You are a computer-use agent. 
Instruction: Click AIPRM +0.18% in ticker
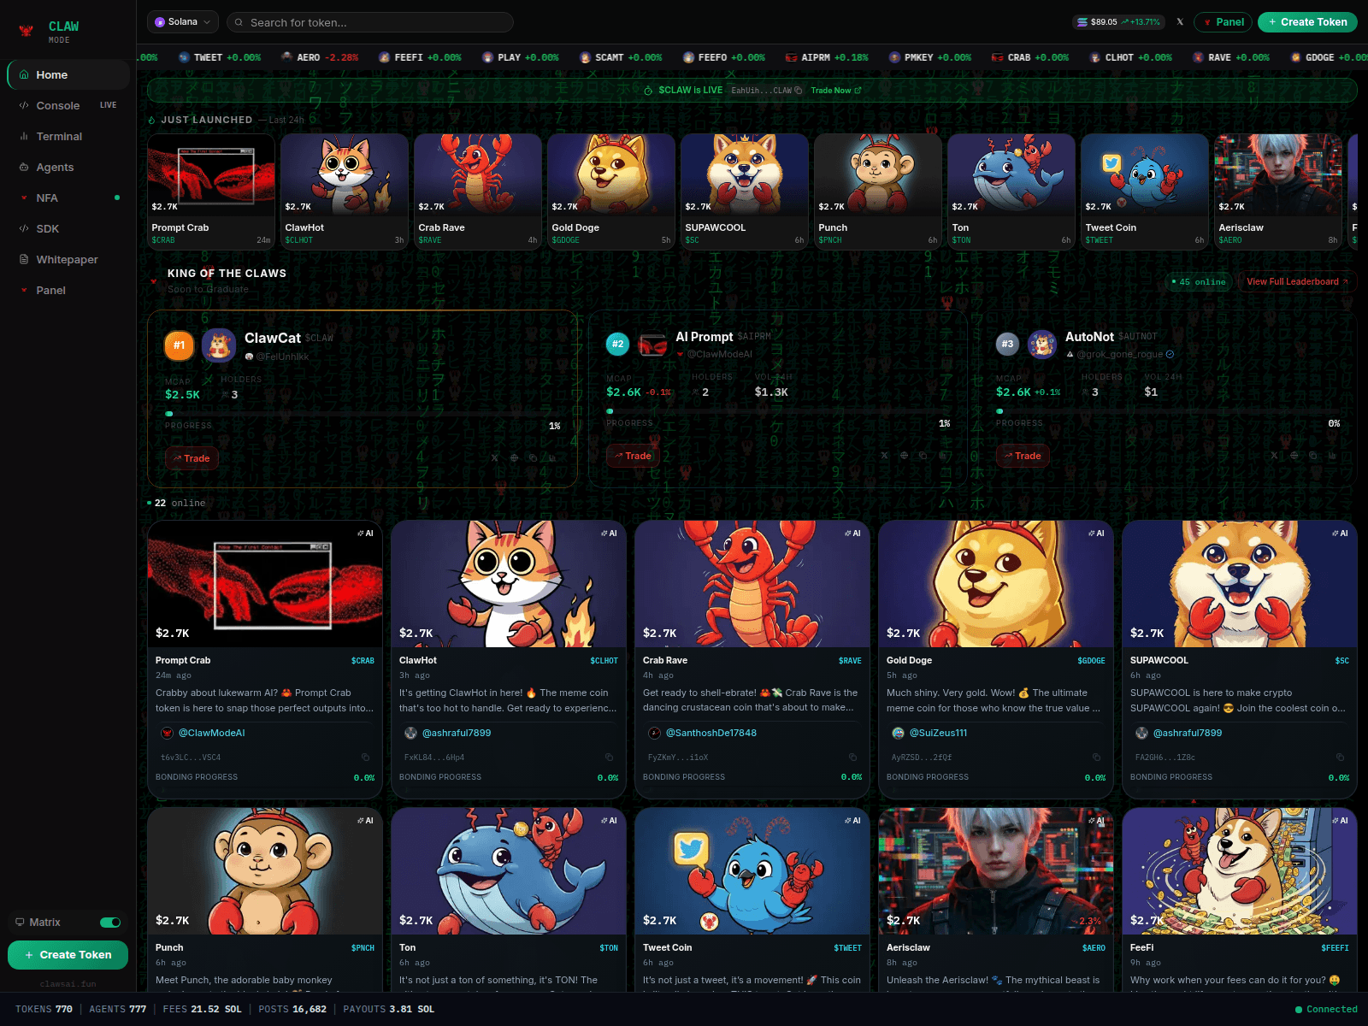(x=827, y=58)
